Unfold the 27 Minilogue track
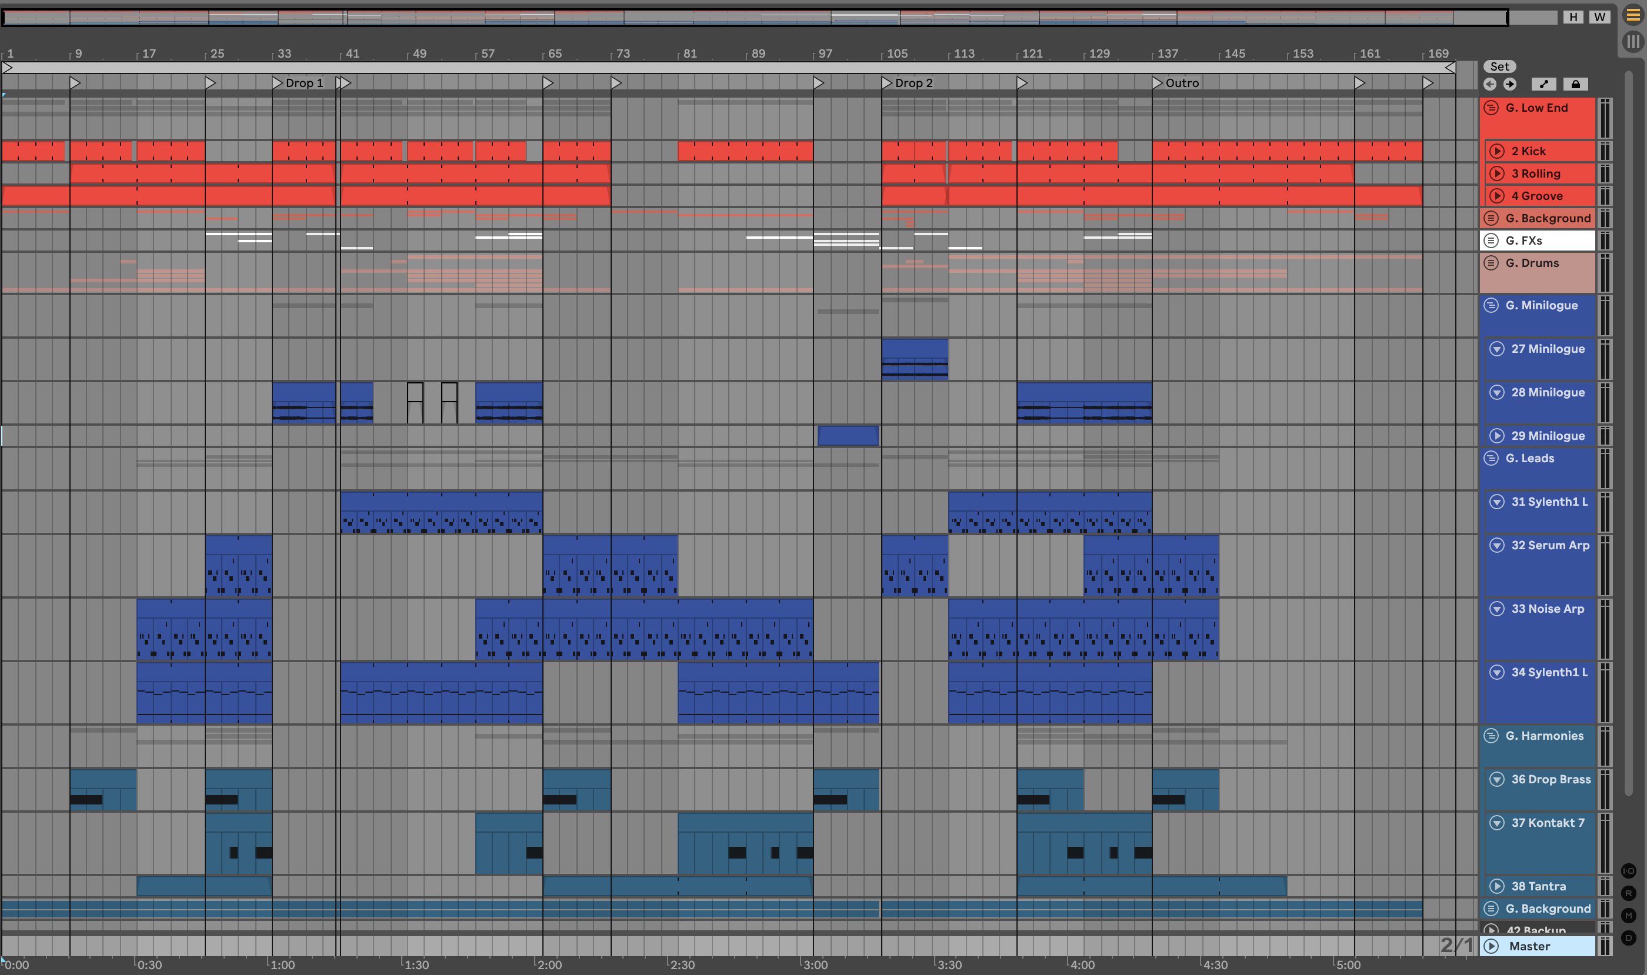This screenshot has height=975, width=1647. tap(1496, 349)
